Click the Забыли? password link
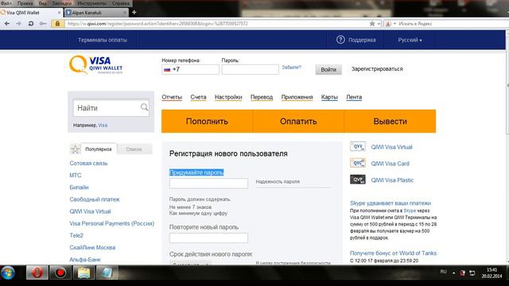509x286 pixels. [x=291, y=67]
